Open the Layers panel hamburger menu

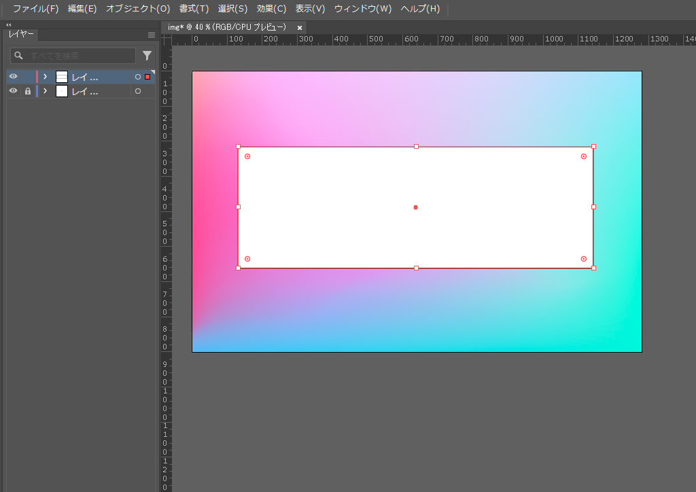click(152, 35)
